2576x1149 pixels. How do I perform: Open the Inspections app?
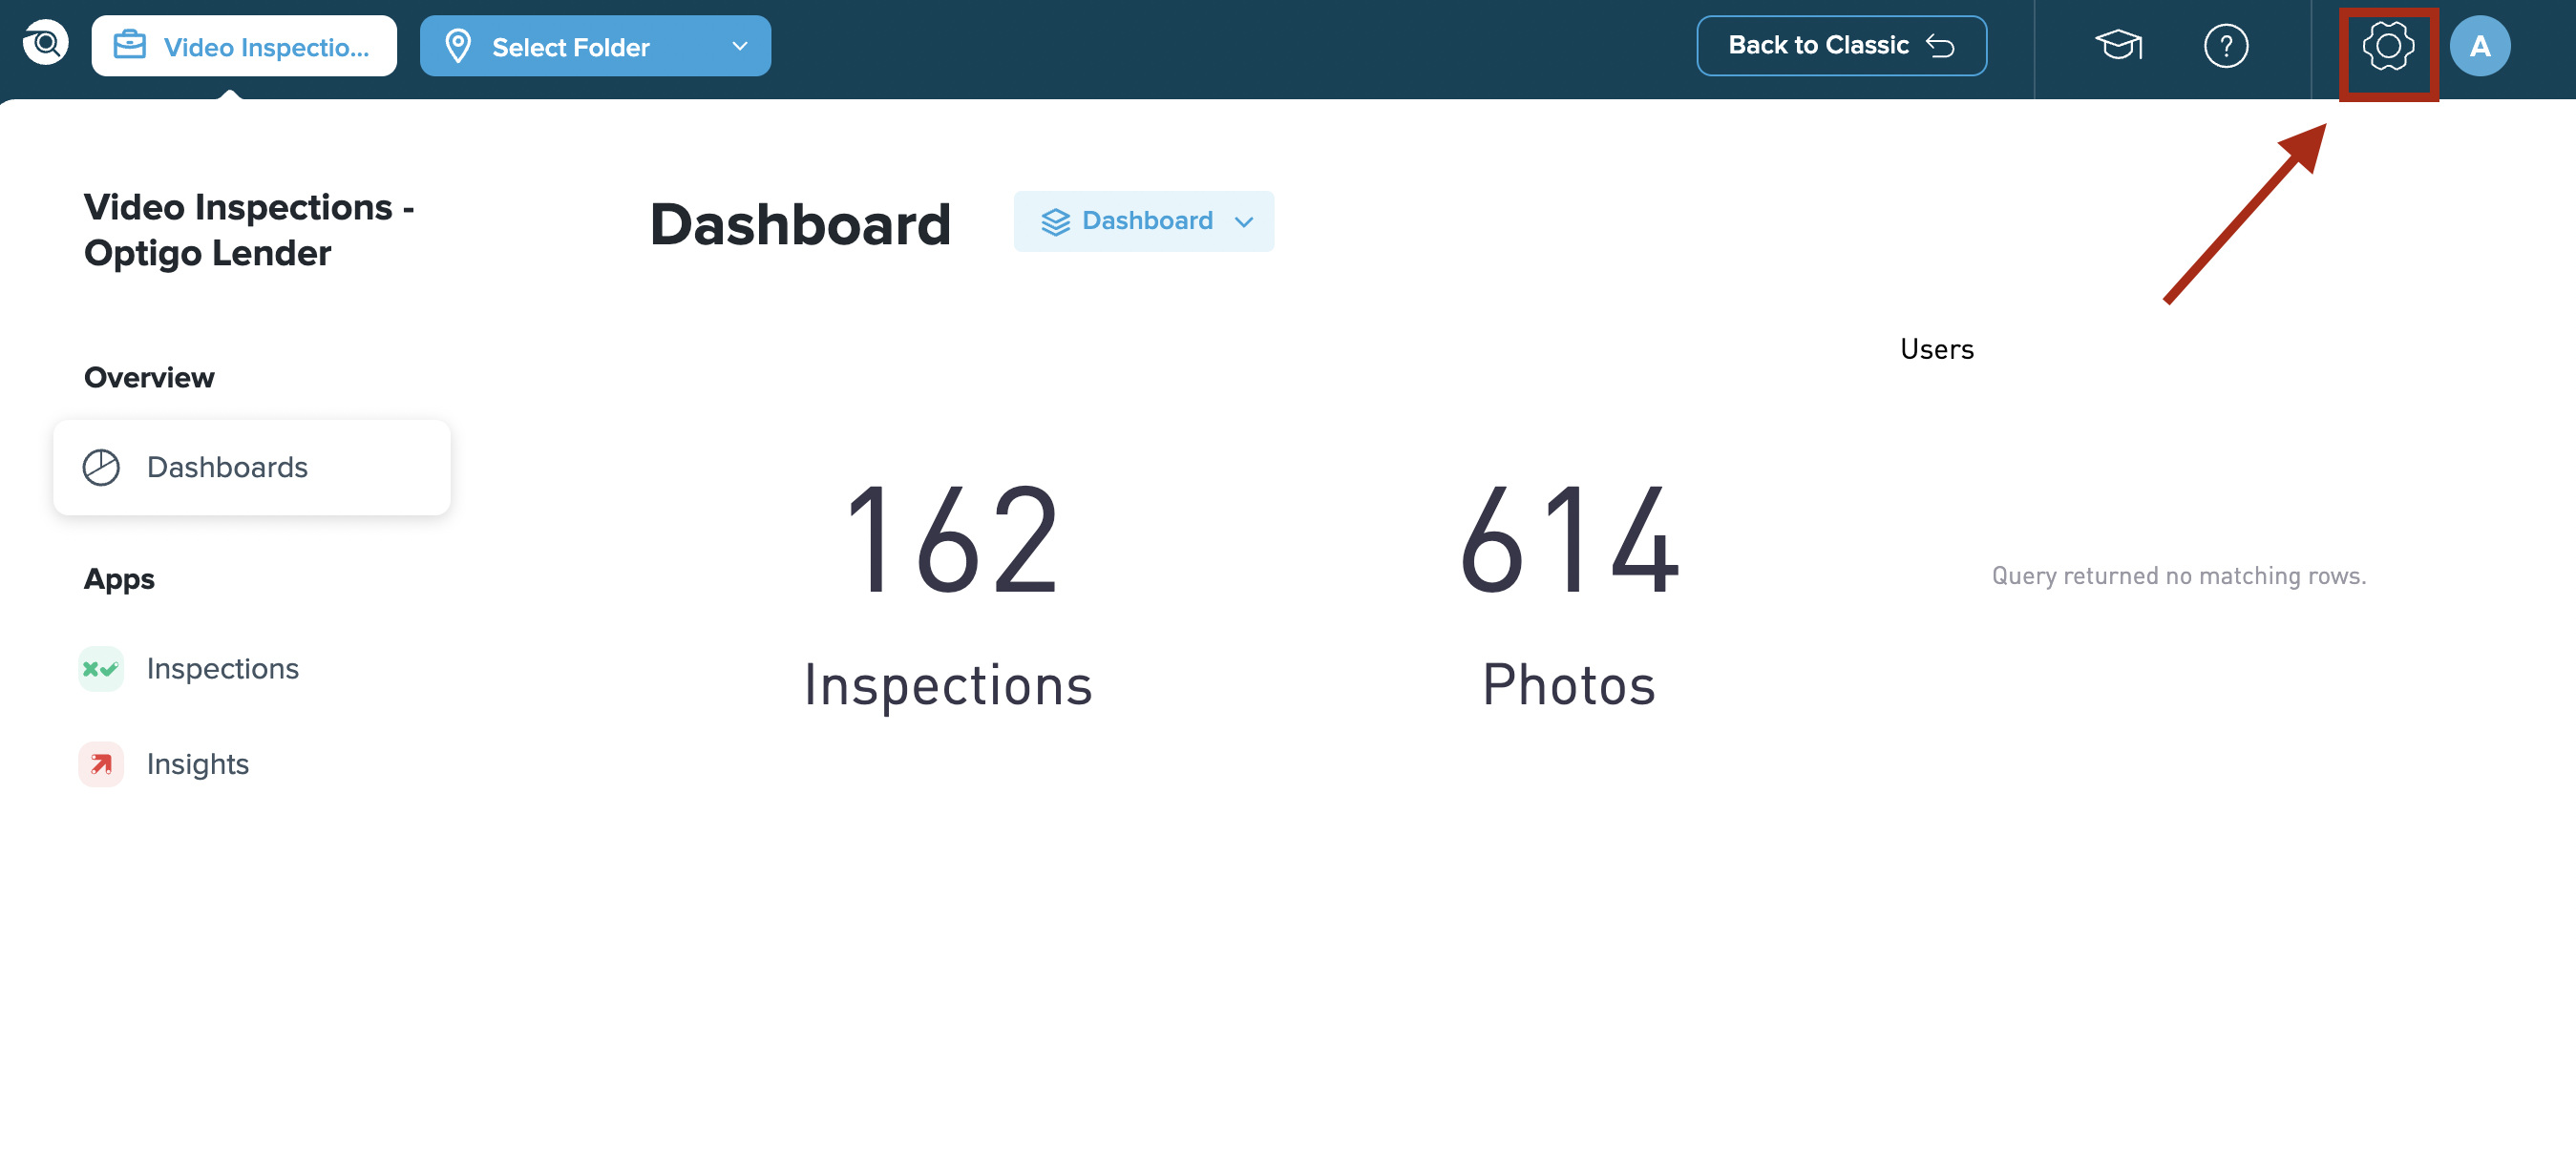click(x=190, y=668)
